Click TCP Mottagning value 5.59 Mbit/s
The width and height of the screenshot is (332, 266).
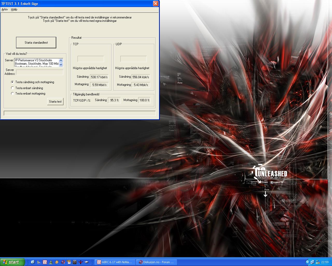pos(99,85)
